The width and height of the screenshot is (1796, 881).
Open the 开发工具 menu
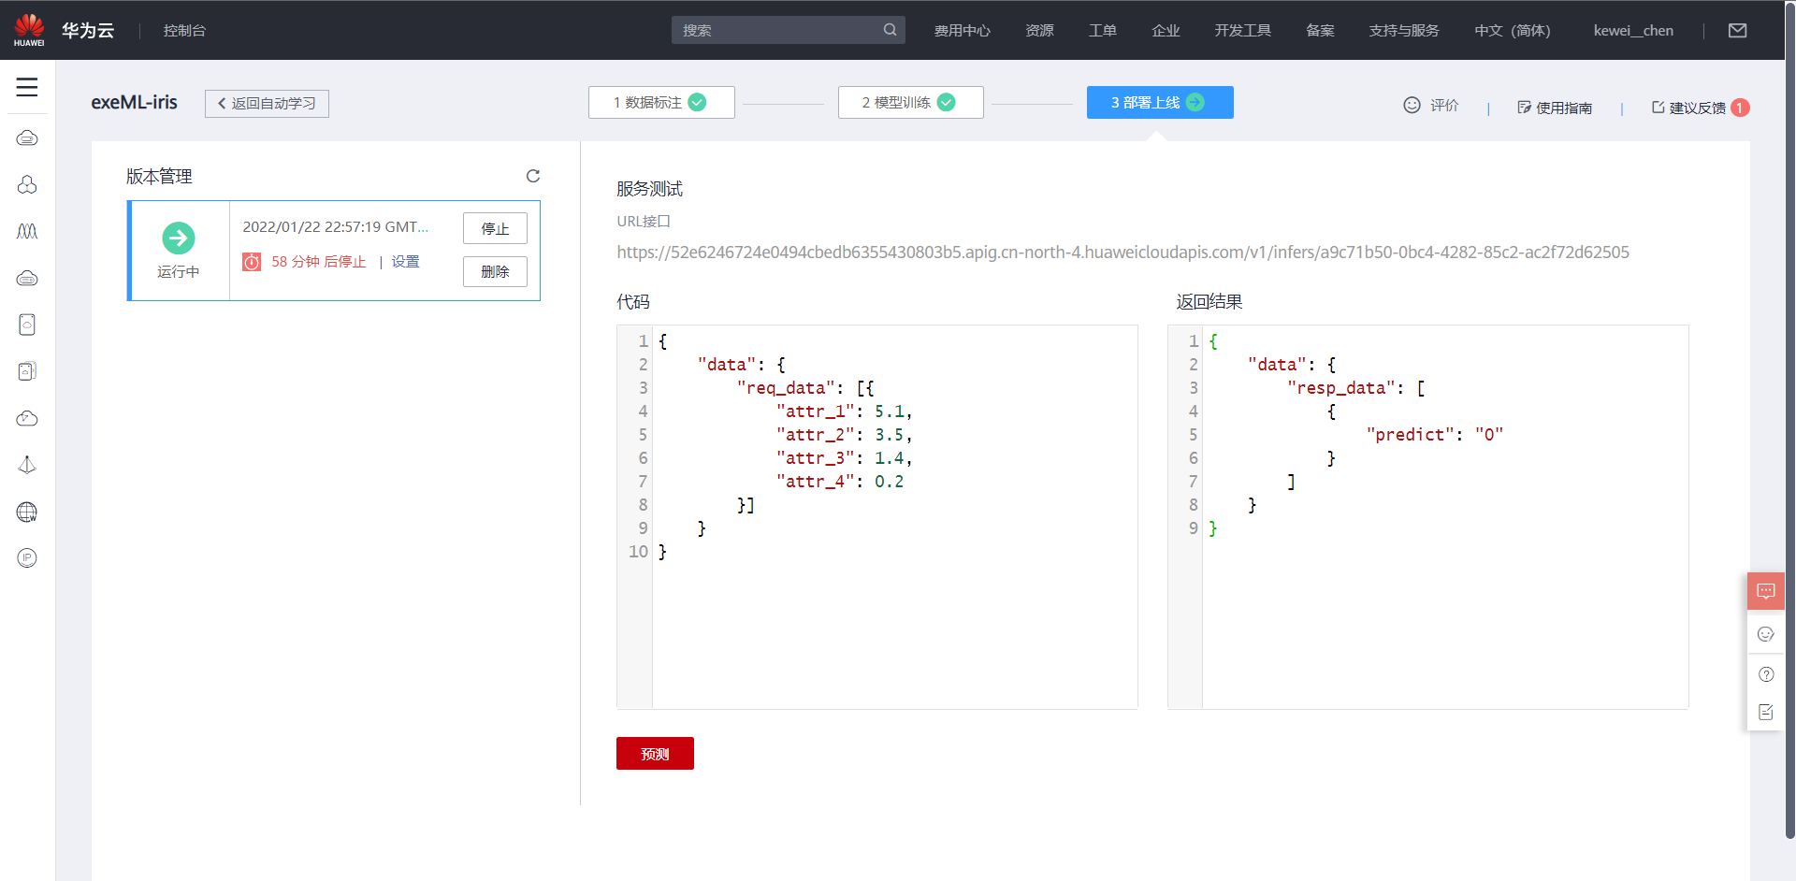[x=1242, y=31]
